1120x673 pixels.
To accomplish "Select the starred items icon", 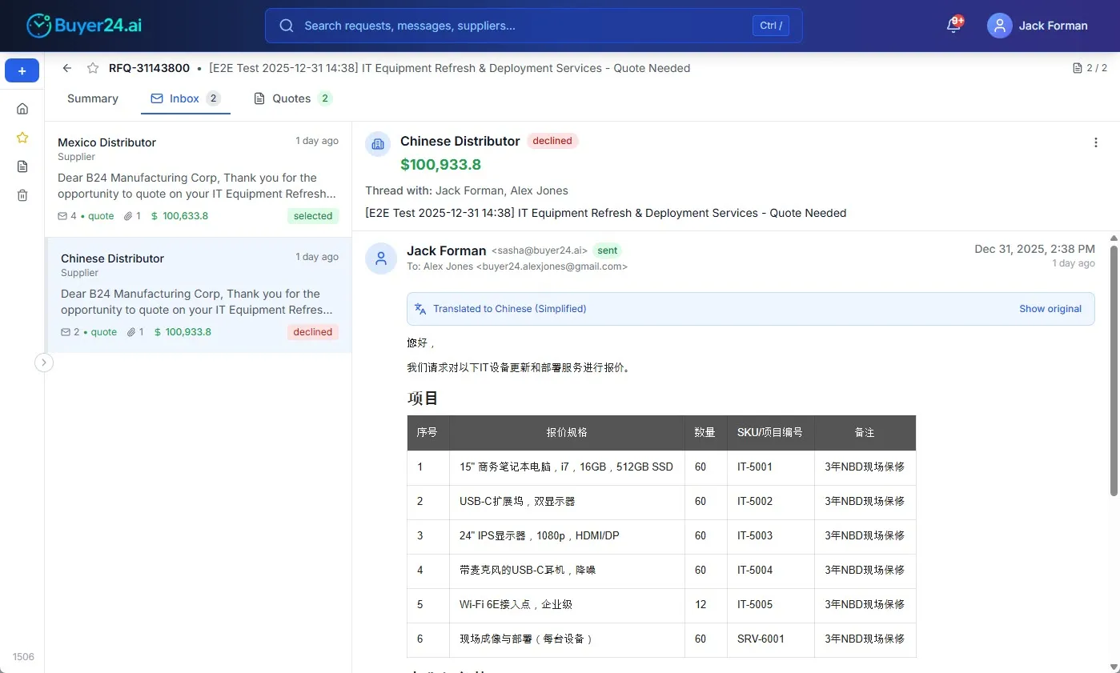I will click(x=22, y=137).
